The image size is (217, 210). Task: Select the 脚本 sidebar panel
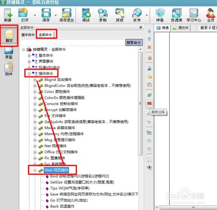click(9, 36)
